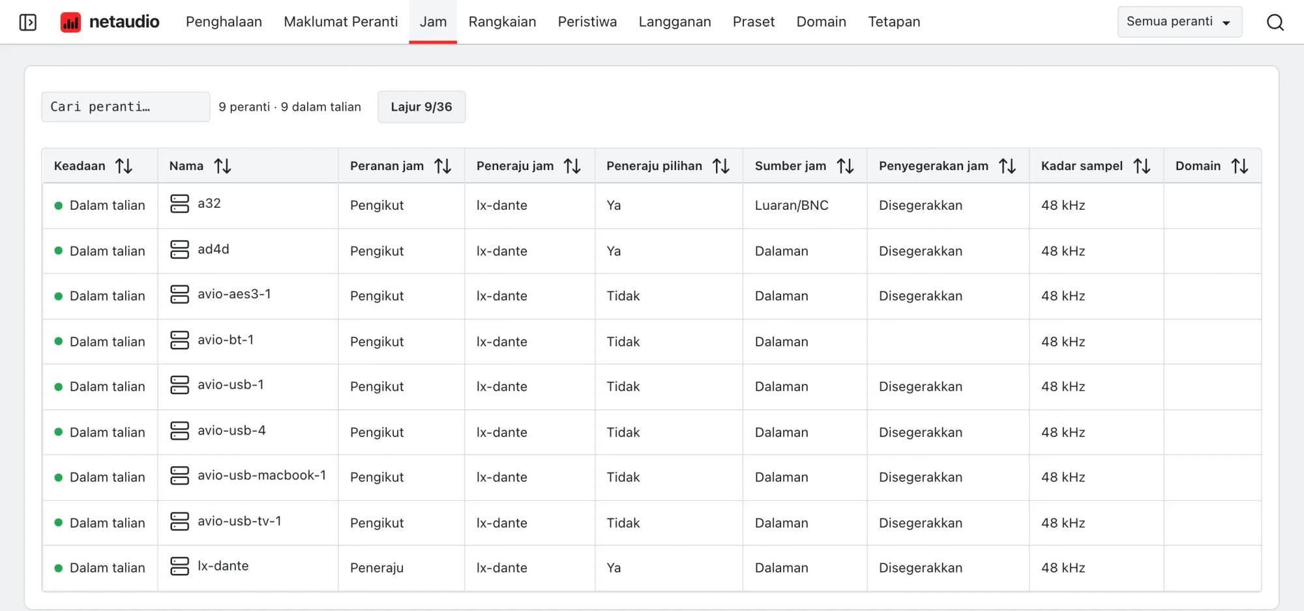Viewport: 1304px width, 611px height.
Task: Go to the Praset tab
Action: (x=753, y=22)
